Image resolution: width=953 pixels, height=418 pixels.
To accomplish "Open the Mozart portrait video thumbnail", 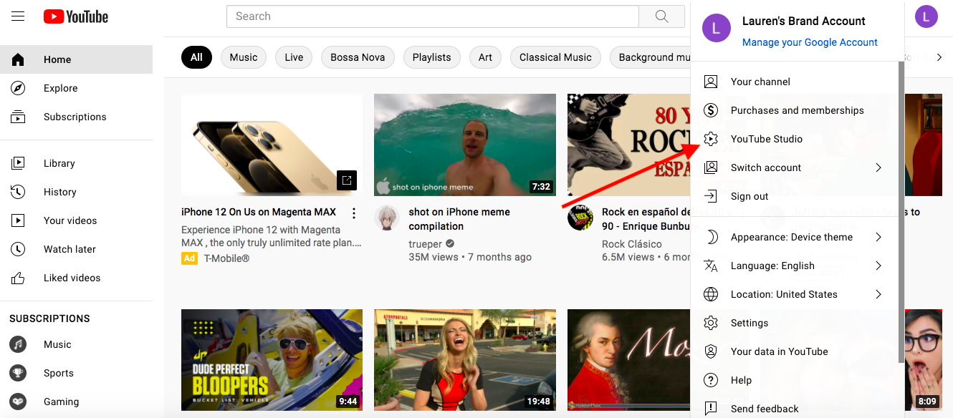I will (x=628, y=360).
